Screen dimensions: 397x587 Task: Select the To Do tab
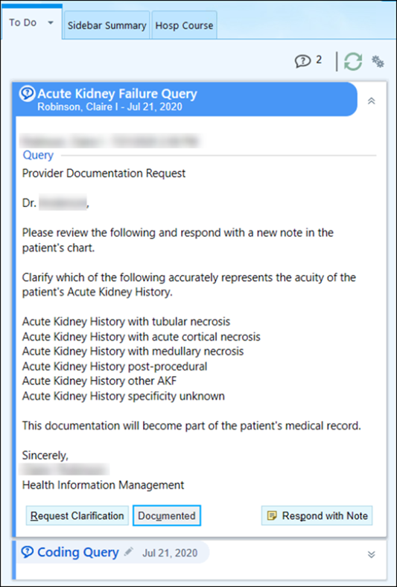coord(23,22)
